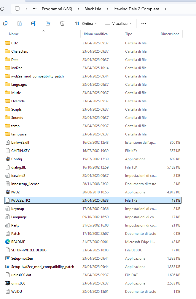Image resolution: width=196 pixels, height=299 pixels.
Task: Go to Programmi (x86) breadcrumb
Action: tap(57, 9)
